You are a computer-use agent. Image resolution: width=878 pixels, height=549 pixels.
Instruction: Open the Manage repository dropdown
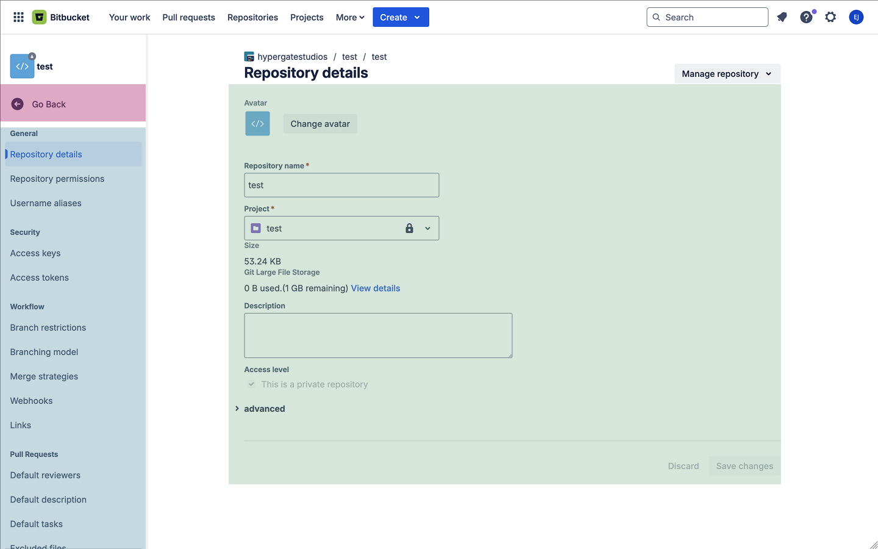point(727,74)
